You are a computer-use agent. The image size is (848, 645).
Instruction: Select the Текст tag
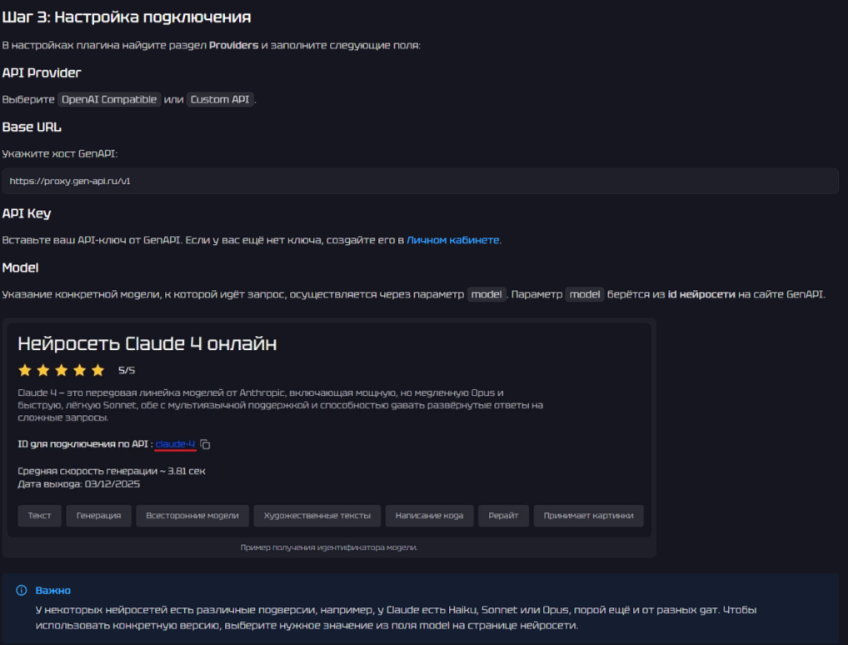click(x=40, y=515)
